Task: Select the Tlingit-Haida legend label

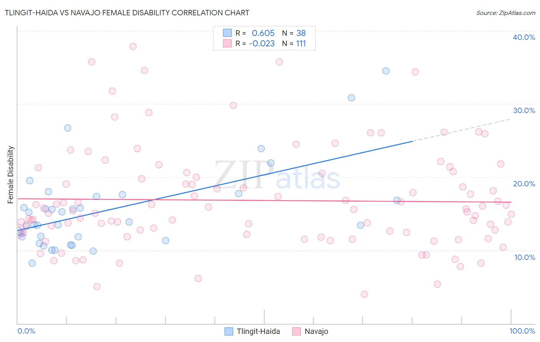Action: click(258, 331)
